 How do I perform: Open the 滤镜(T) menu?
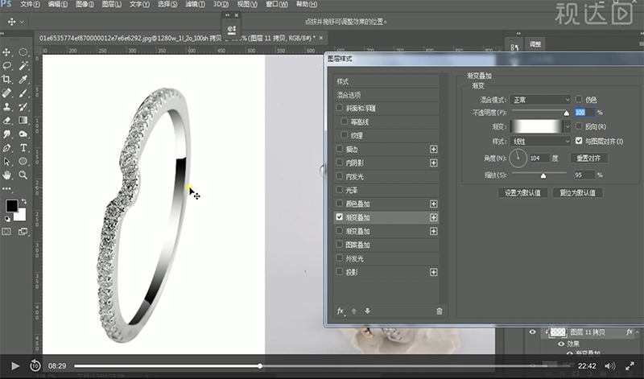coord(195,4)
